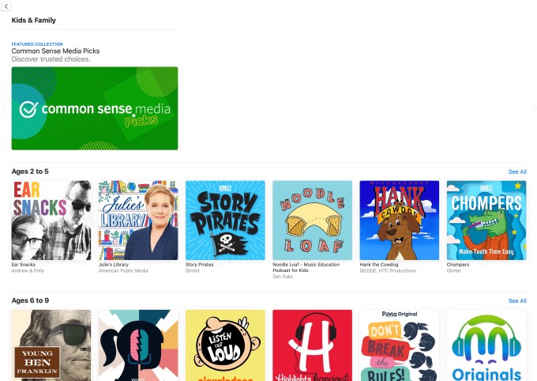Open the Highlights Hangout red cover

tap(313, 345)
